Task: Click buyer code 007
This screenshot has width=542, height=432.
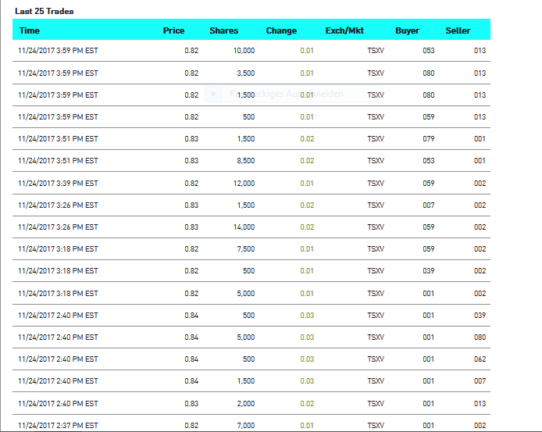Action: coord(429,205)
